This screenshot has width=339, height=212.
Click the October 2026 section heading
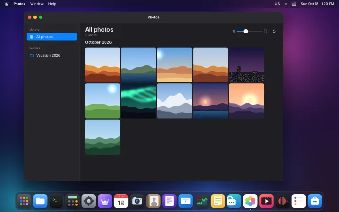point(98,42)
